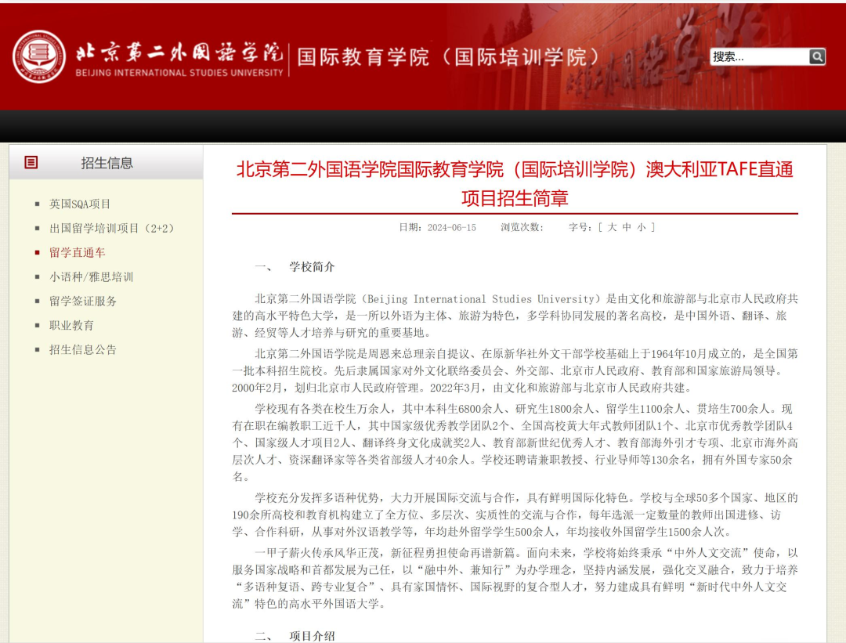Viewport: 846px width, 643px height.
Task: Open the 职业教育 menu item
Action: coord(72,325)
